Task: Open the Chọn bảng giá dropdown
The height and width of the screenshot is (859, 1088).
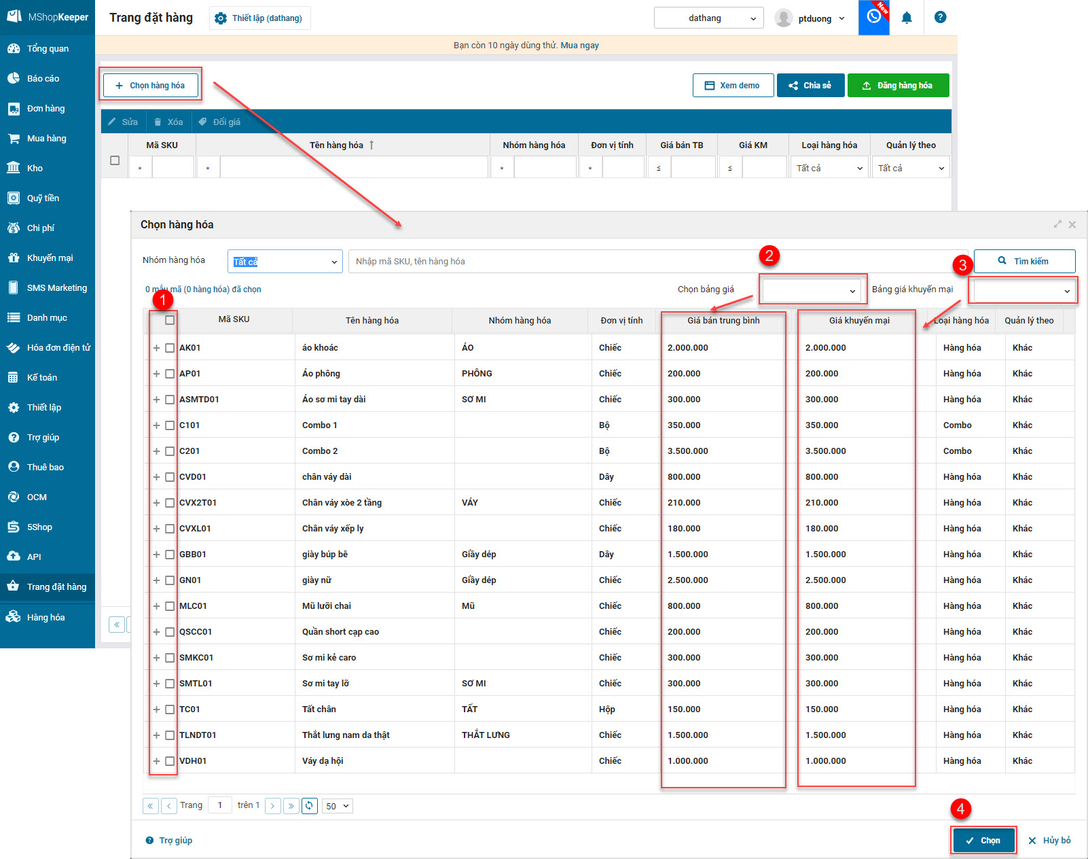Action: [812, 291]
